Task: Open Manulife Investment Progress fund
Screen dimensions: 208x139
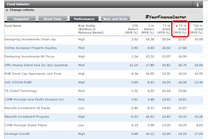Action: point(27,117)
